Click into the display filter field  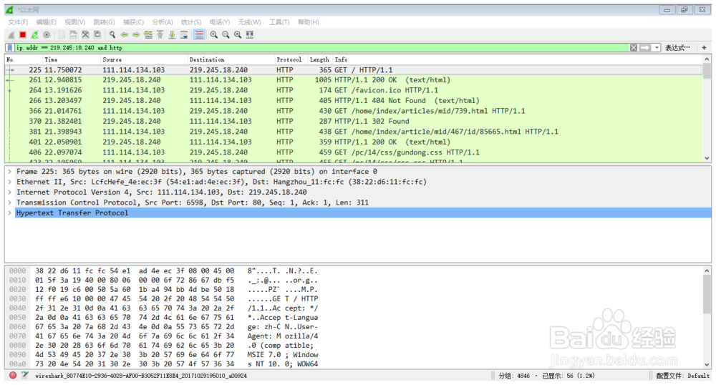coord(321,47)
